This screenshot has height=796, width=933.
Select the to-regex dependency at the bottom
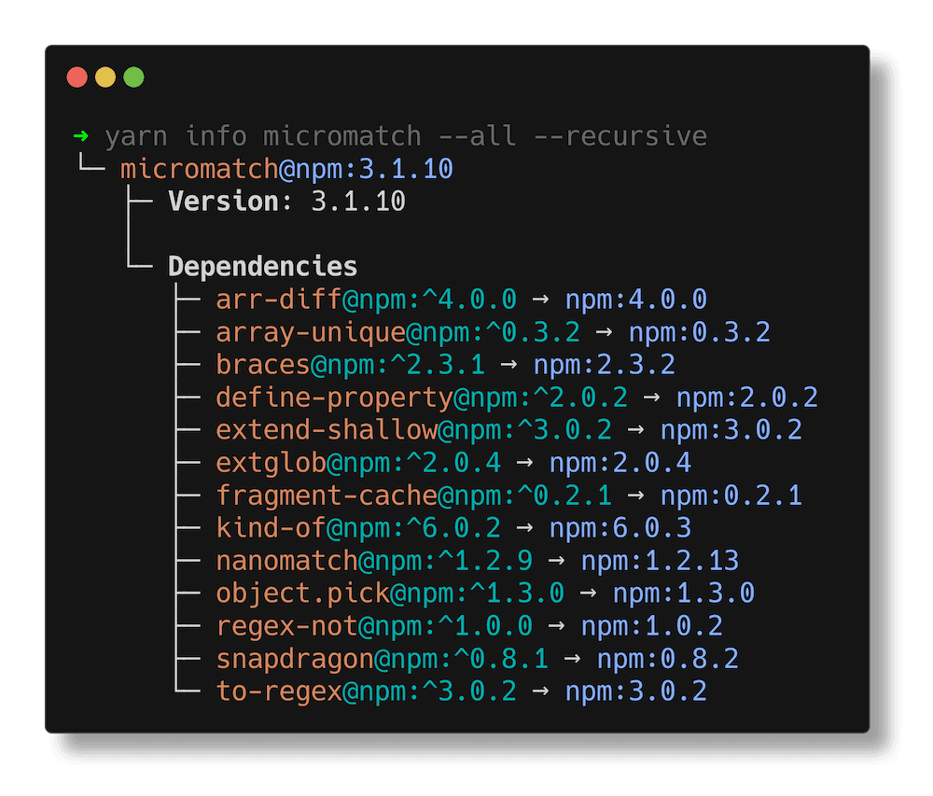pyautogui.click(x=278, y=691)
